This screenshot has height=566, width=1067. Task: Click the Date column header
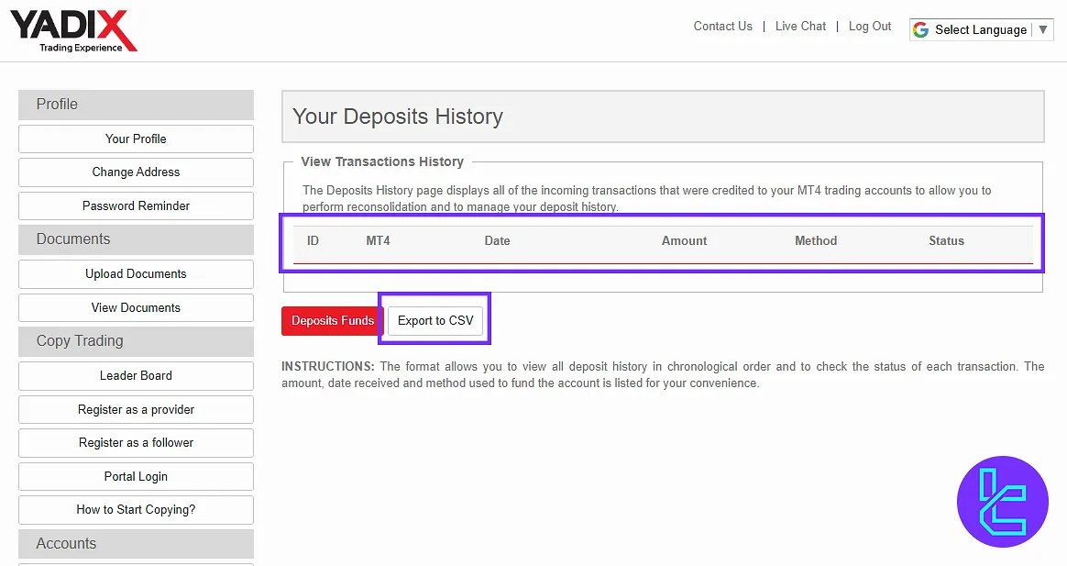click(498, 241)
